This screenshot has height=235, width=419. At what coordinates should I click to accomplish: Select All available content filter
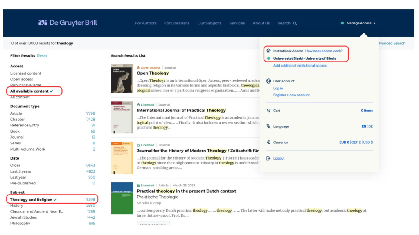click(x=32, y=91)
